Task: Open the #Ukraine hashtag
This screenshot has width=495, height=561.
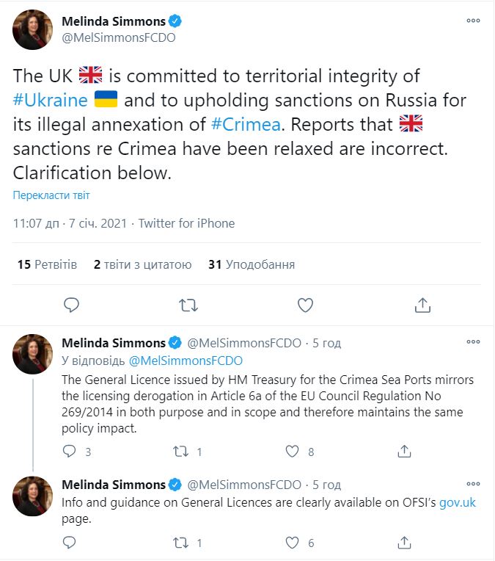Action: click(50, 100)
